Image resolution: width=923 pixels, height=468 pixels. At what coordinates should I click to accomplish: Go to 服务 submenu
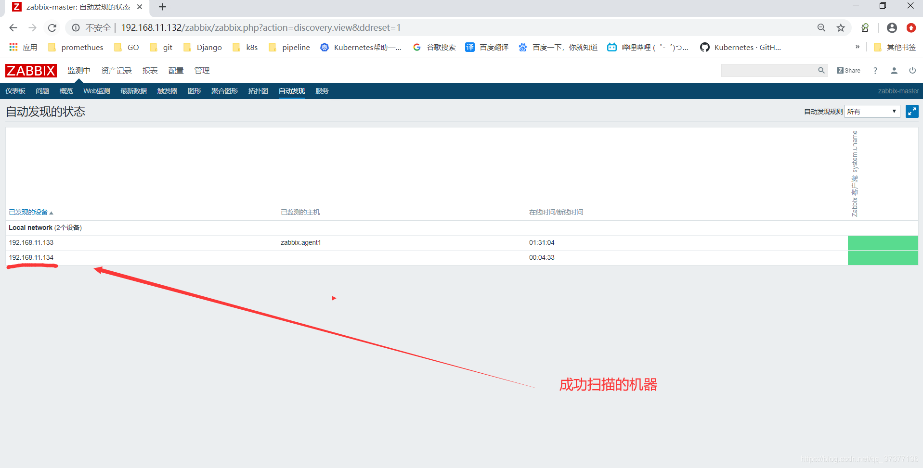(322, 91)
